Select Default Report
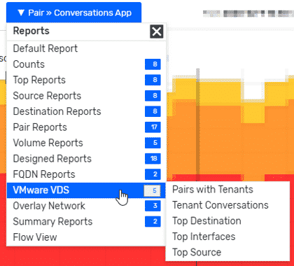Screen dimensions: 294x266 (x=86, y=48)
